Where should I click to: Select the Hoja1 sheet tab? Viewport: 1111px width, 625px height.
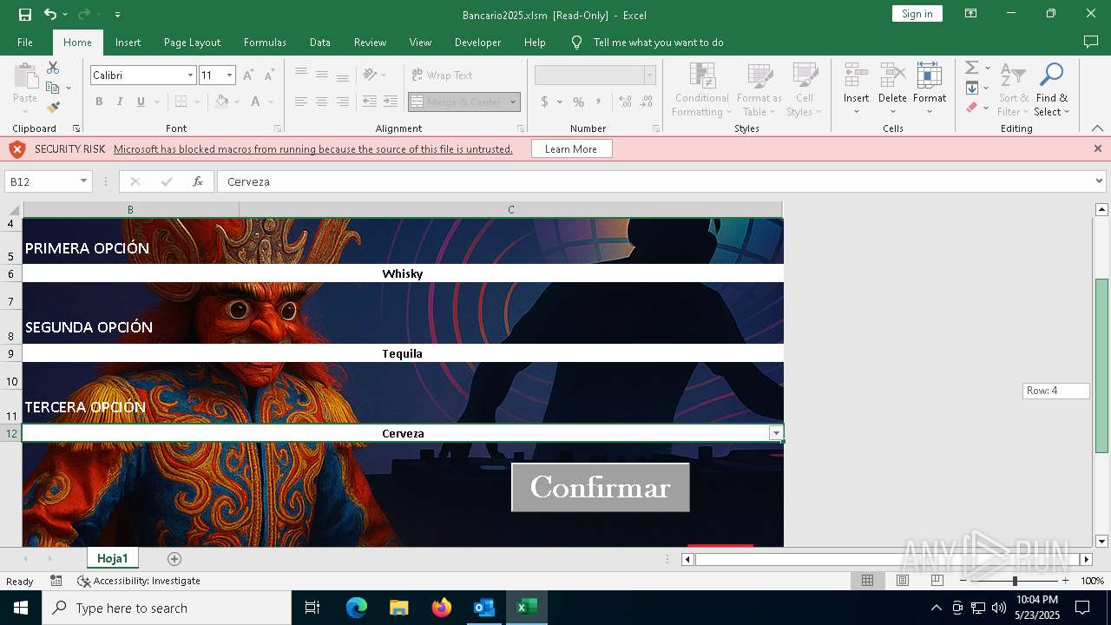click(112, 559)
